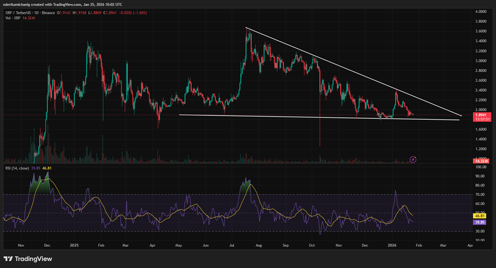The height and width of the screenshot is (268, 496).
Task: Click the Jun label on time axis
Action: point(206,245)
